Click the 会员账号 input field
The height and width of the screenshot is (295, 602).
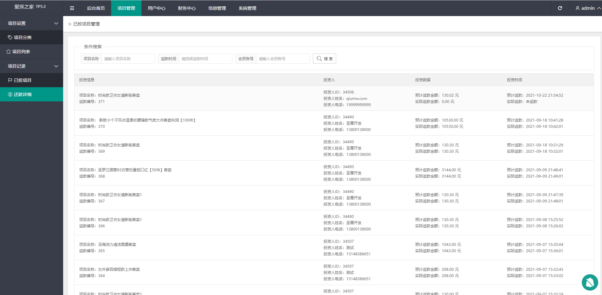pyautogui.click(x=283, y=59)
